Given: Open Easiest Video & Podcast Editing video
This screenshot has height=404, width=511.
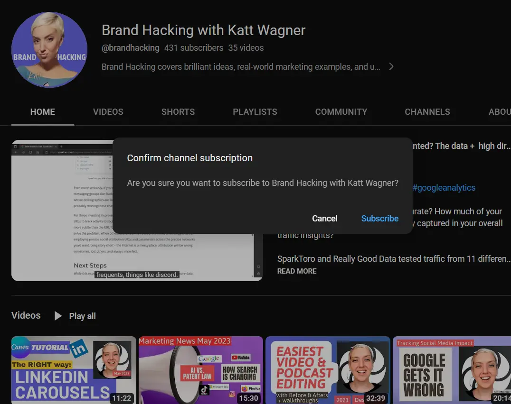Looking at the screenshot, I should coord(328,370).
